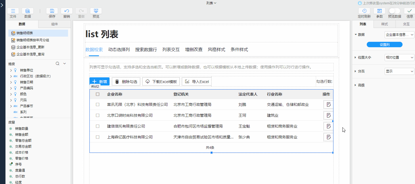Click the Data icon in toolbar

point(28,11)
